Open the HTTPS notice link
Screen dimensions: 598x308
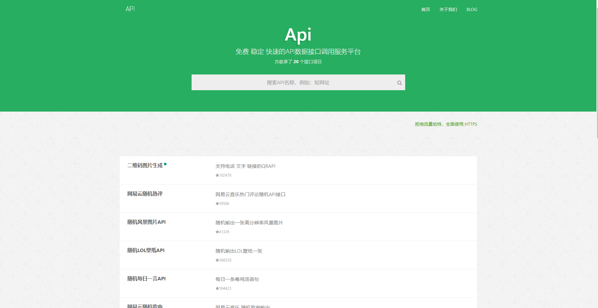coord(446,124)
